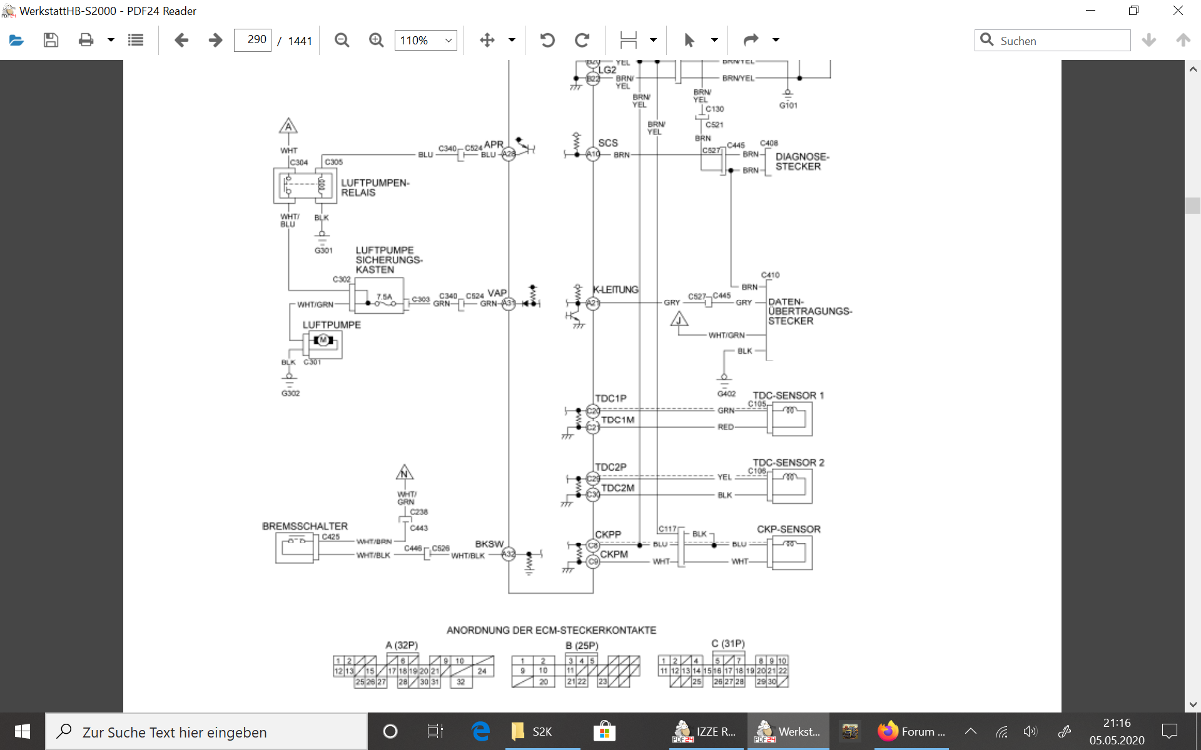This screenshot has height=750, width=1201.
Task: Toggle the sidebar list panel icon
Action: pos(136,41)
